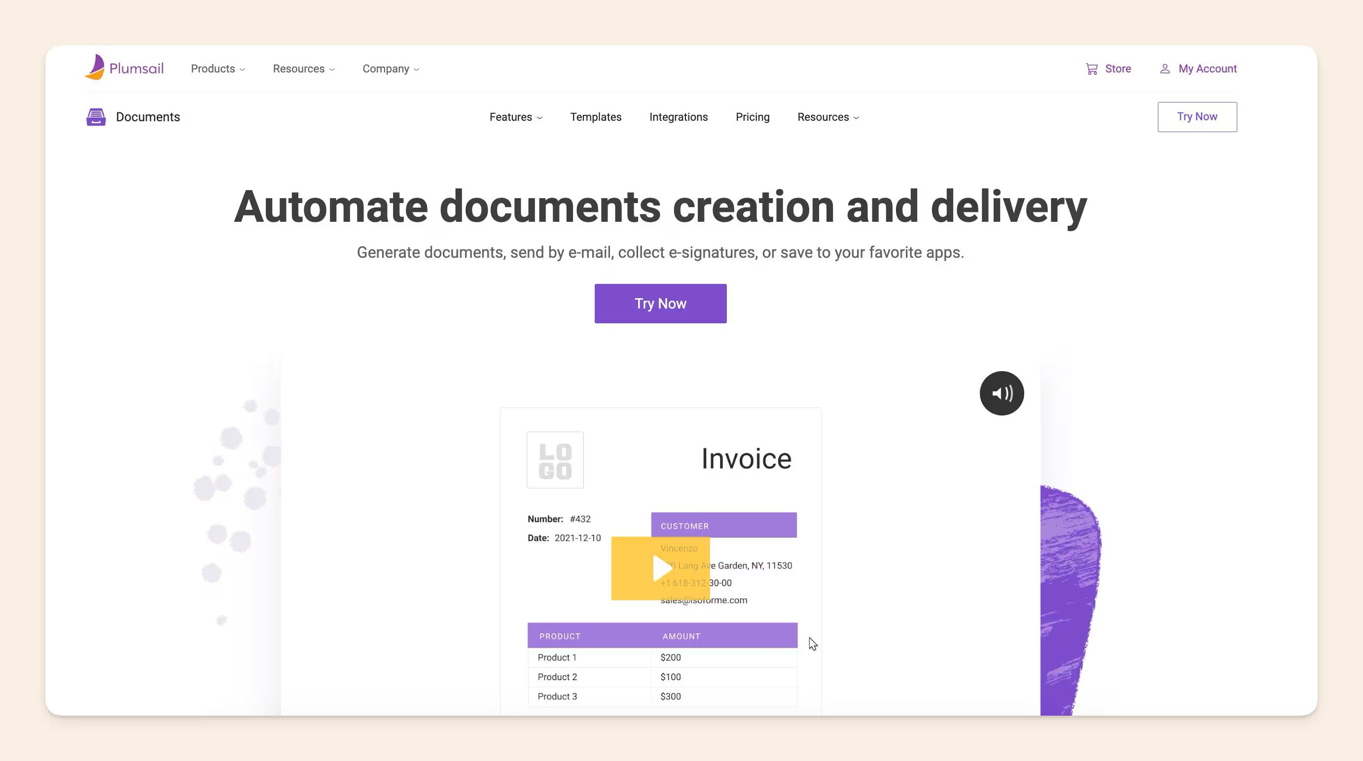Click the Product 2 row cell
Image resolution: width=1363 pixels, height=761 pixels.
(589, 677)
